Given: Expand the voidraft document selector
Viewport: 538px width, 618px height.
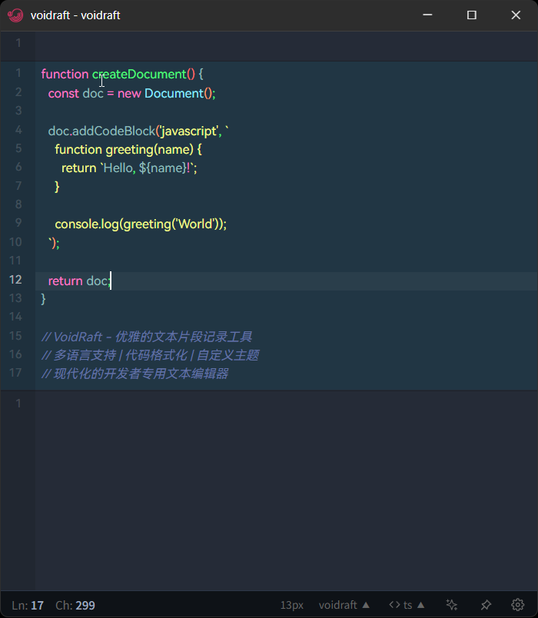Looking at the screenshot, I should 344,605.
